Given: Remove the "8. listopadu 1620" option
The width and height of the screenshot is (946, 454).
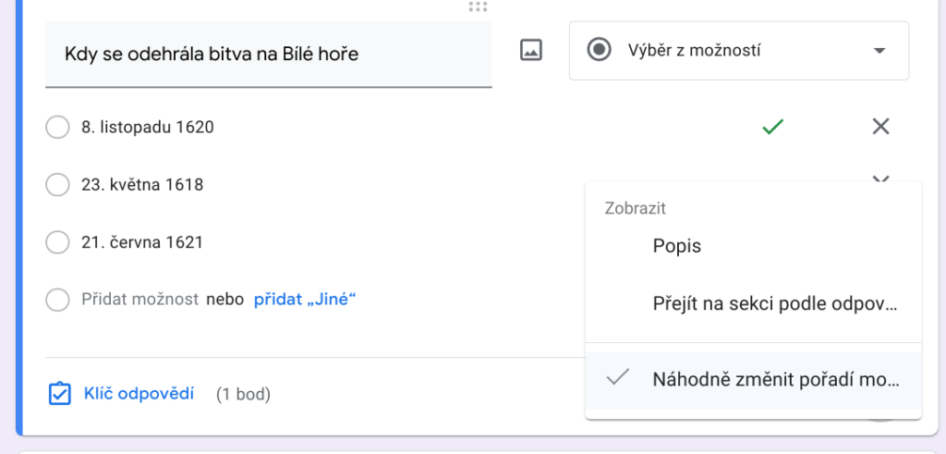Looking at the screenshot, I should click(880, 127).
